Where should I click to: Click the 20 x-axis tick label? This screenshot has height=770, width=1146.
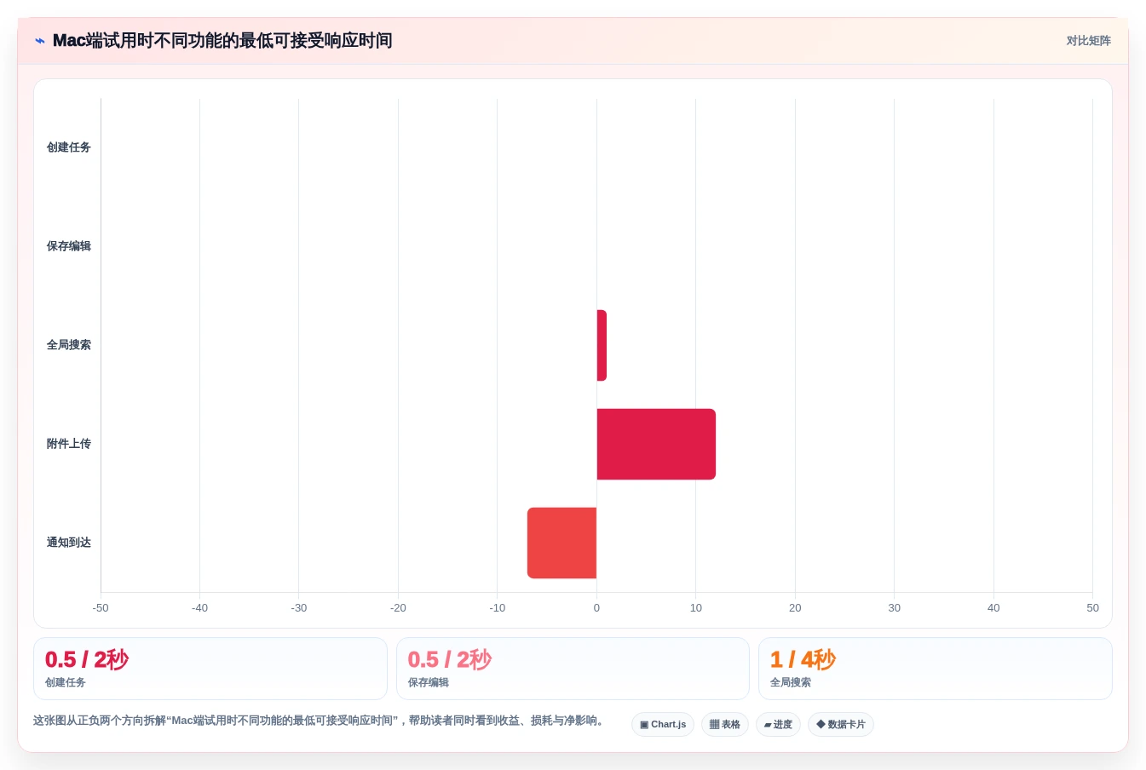795,608
